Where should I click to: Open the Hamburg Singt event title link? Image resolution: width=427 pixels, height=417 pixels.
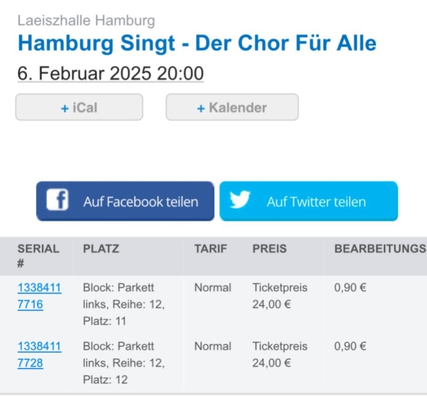(x=197, y=43)
